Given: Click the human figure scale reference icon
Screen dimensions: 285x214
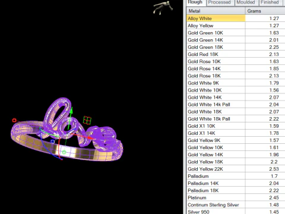Looking at the screenshot, I should pos(163,8).
